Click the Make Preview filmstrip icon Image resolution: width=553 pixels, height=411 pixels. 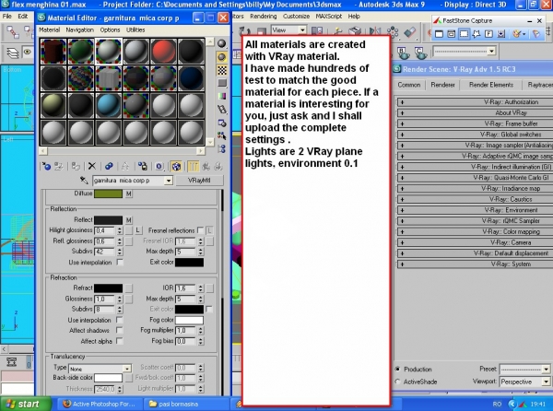pos(222,110)
